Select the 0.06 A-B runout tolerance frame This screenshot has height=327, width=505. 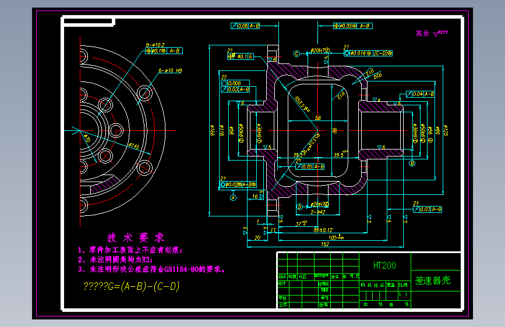(245, 26)
